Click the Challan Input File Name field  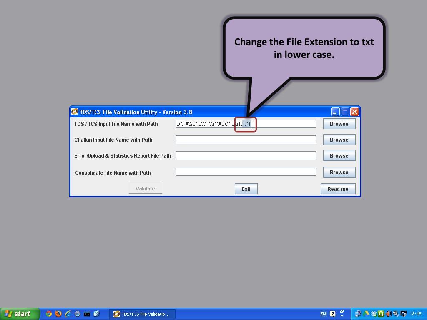point(246,140)
